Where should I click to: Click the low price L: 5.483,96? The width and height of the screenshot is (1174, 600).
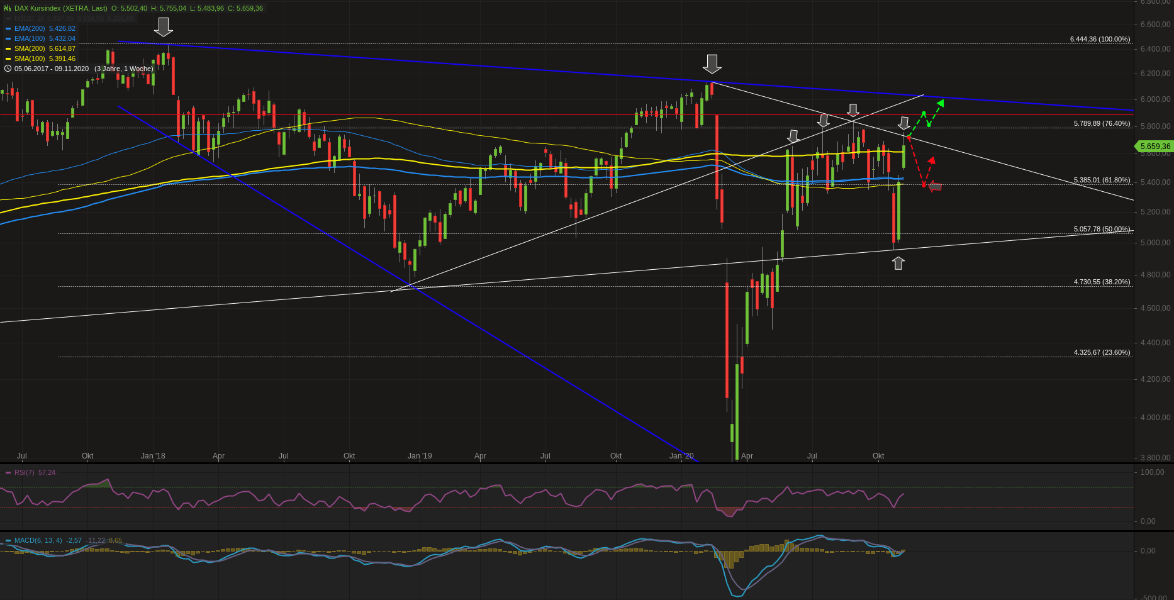click(207, 8)
